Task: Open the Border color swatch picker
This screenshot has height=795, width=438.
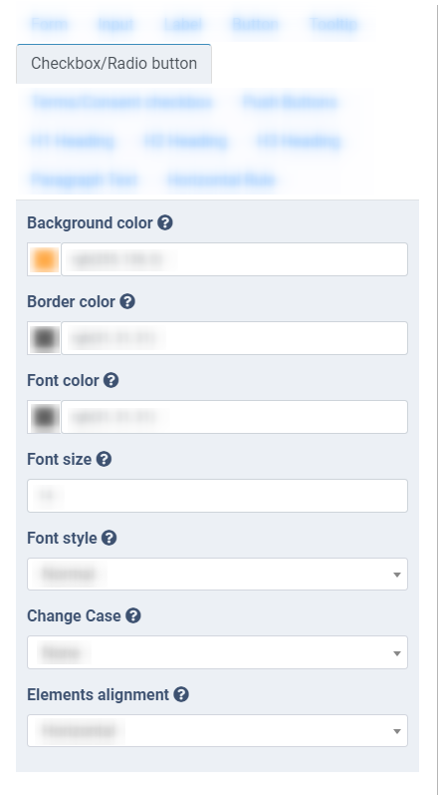Action: [44, 338]
